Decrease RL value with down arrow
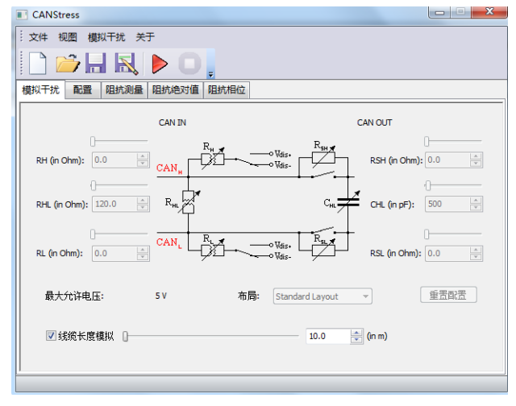516x406 pixels. pyautogui.click(x=143, y=257)
